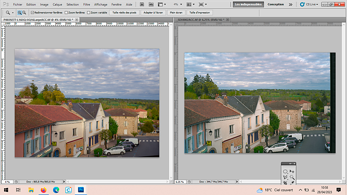Click status icon beside 6,25 % field
This screenshot has width=347, height=195.
pyautogui.click(x=189, y=182)
